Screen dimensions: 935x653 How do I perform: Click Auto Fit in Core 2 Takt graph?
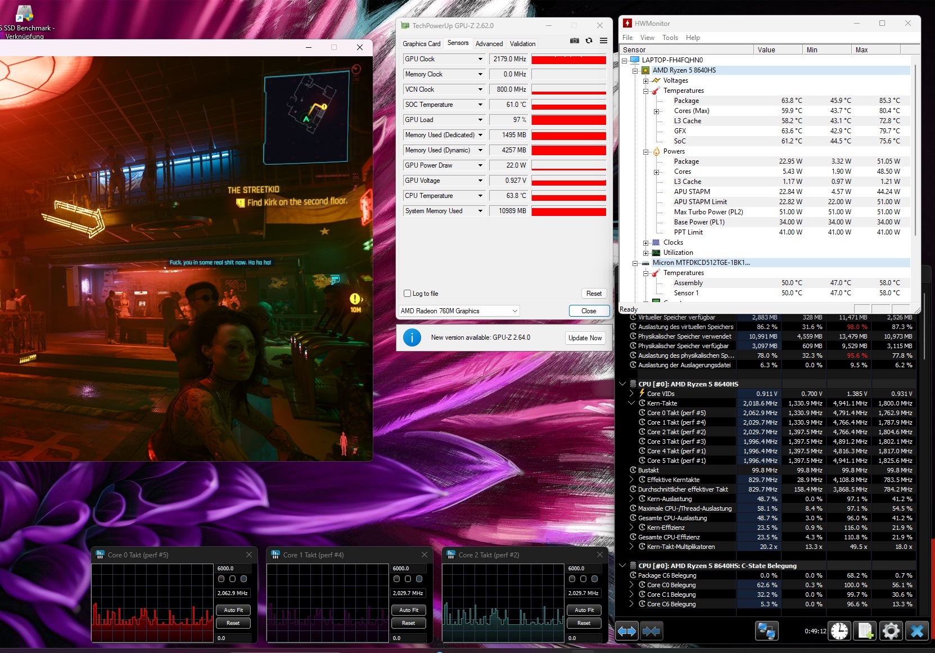(x=584, y=610)
